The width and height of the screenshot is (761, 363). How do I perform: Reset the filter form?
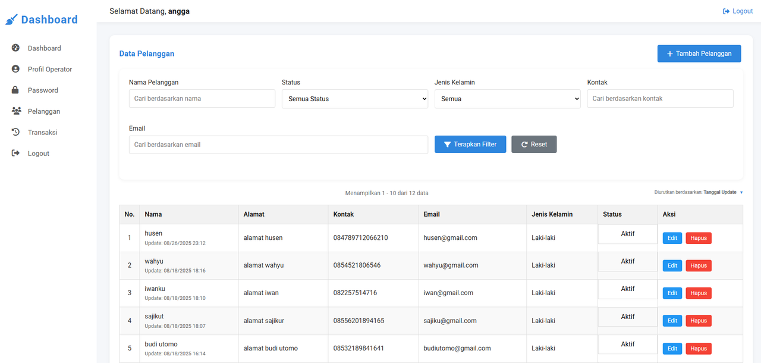pyautogui.click(x=534, y=145)
